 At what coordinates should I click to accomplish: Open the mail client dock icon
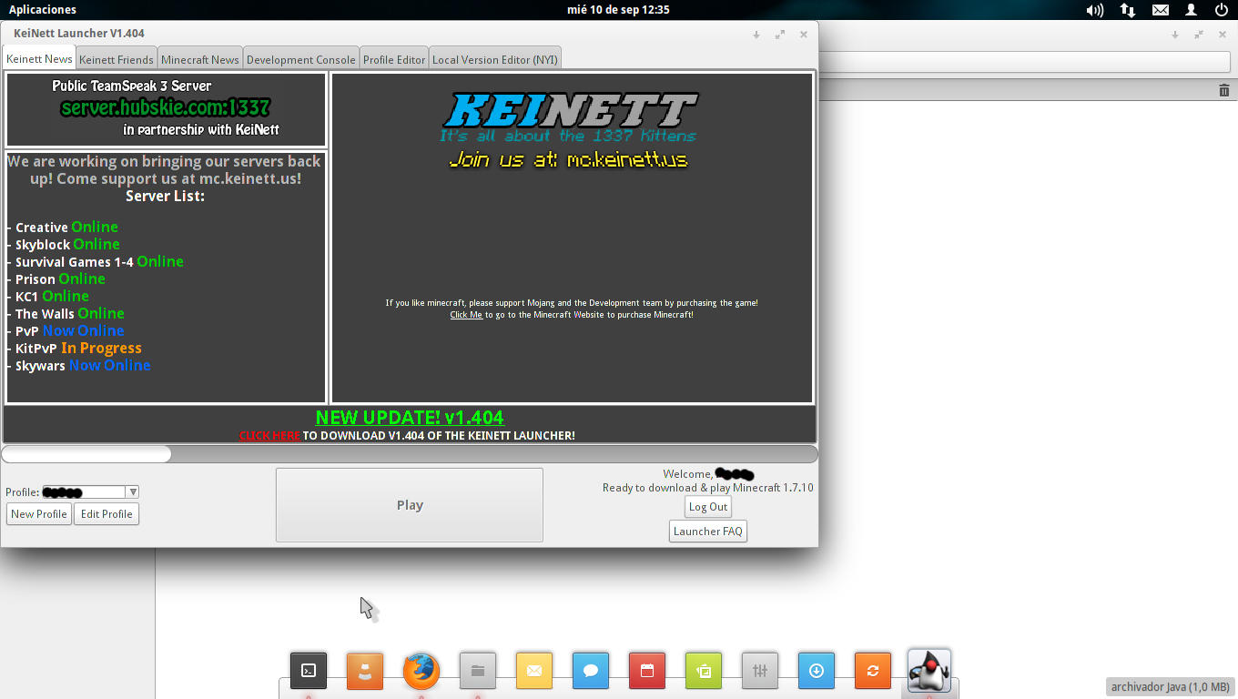534,671
